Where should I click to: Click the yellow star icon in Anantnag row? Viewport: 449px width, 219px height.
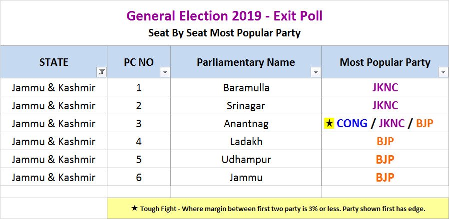[x=329, y=124]
